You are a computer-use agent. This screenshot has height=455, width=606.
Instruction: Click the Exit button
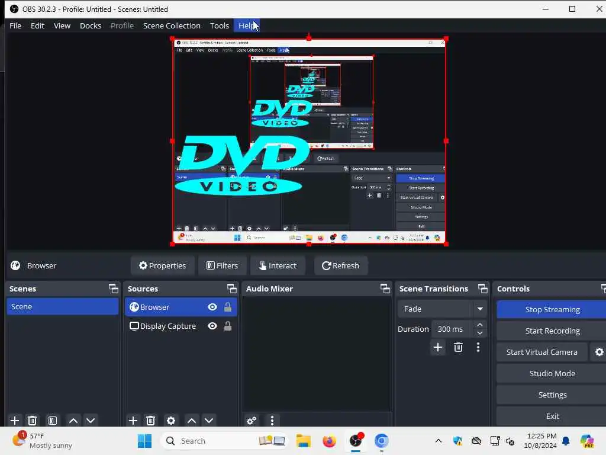pyautogui.click(x=552, y=416)
